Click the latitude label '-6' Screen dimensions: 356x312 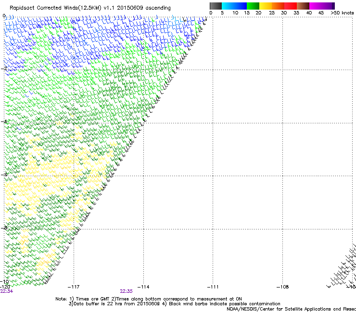coord(4,174)
